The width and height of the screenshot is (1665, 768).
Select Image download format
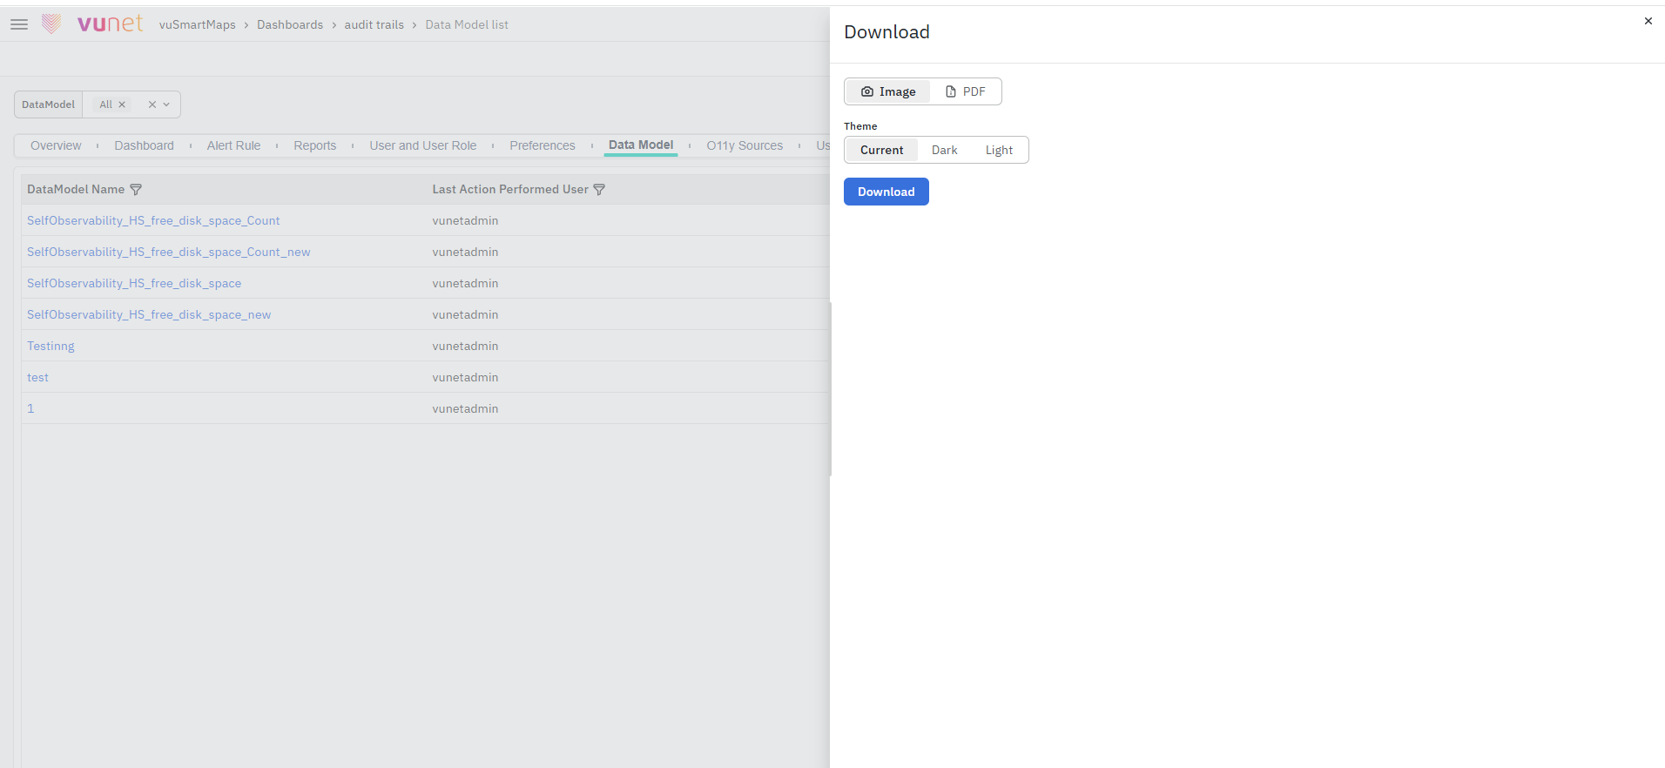pyautogui.click(x=888, y=91)
